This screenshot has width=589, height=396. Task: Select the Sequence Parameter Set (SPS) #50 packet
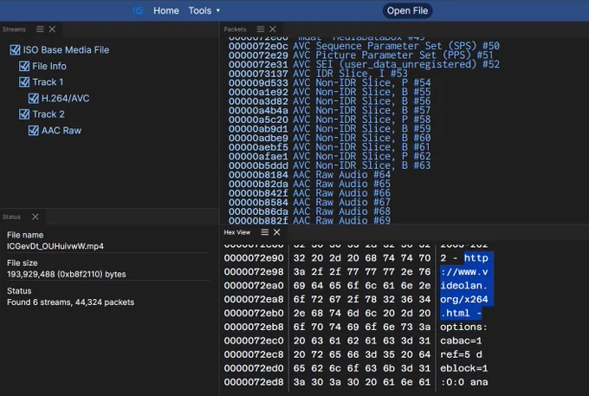364,46
